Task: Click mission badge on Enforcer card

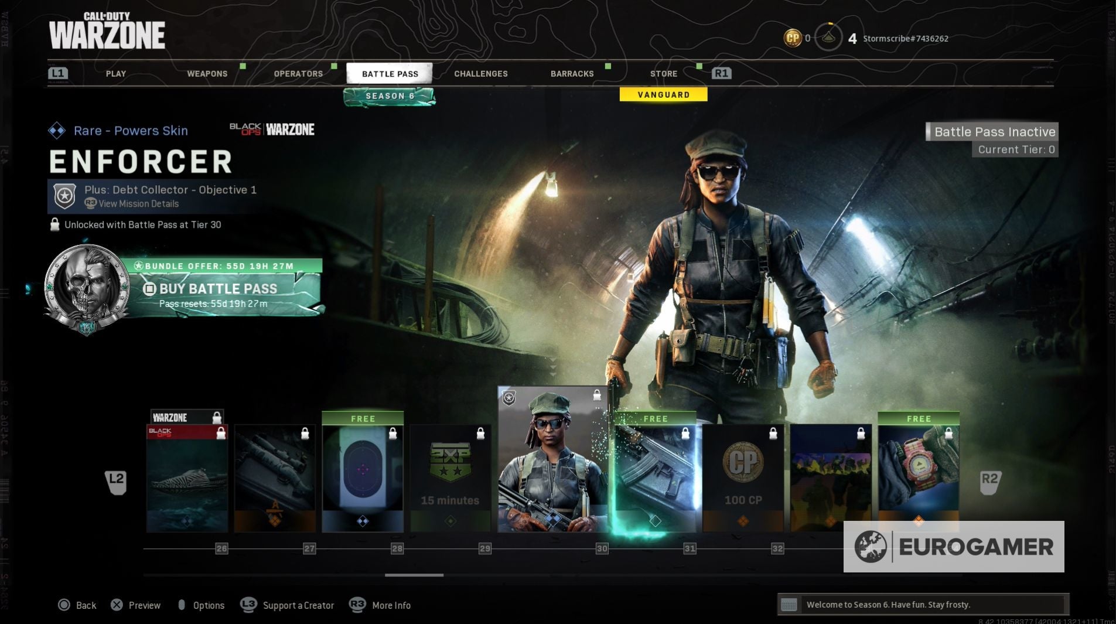Action: point(509,398)
